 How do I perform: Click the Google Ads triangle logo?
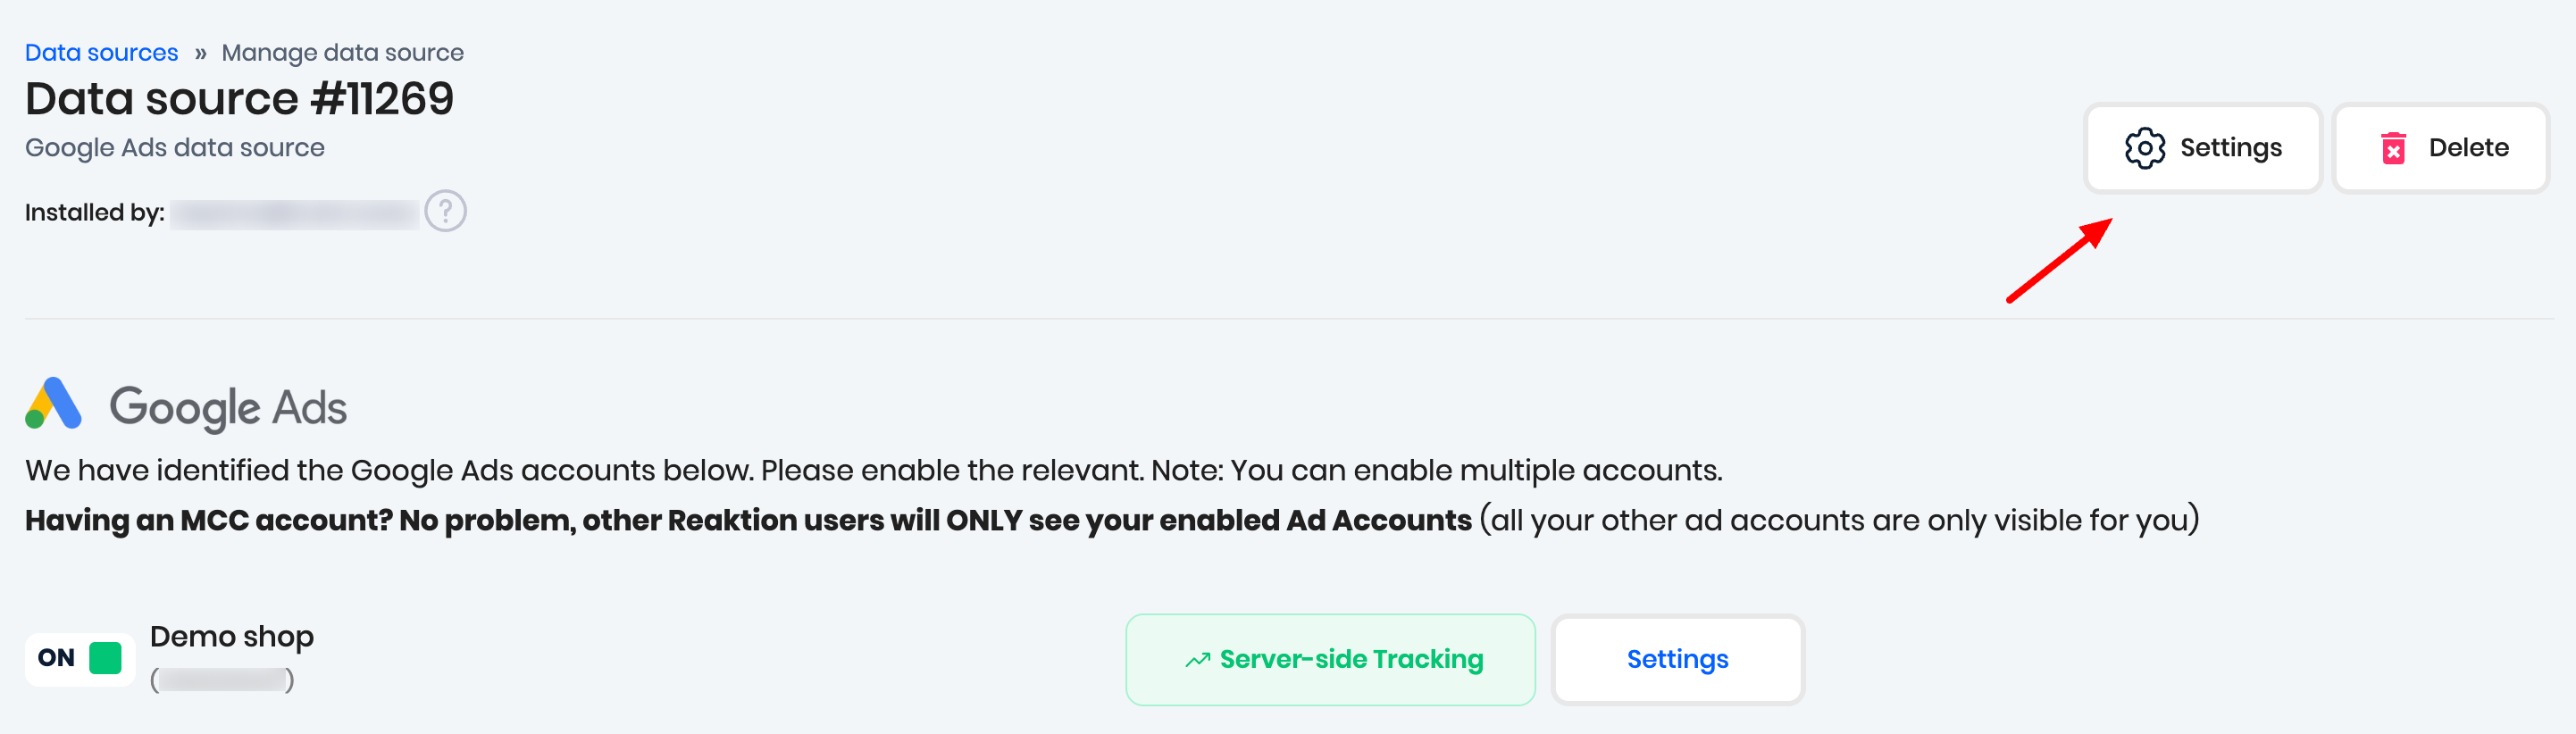[53, 404]
